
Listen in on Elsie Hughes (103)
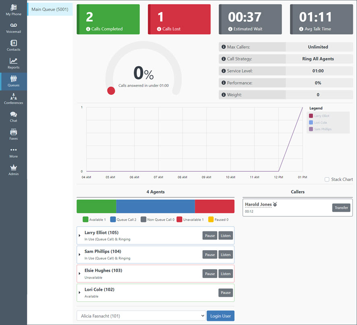[x=225, y=274]
